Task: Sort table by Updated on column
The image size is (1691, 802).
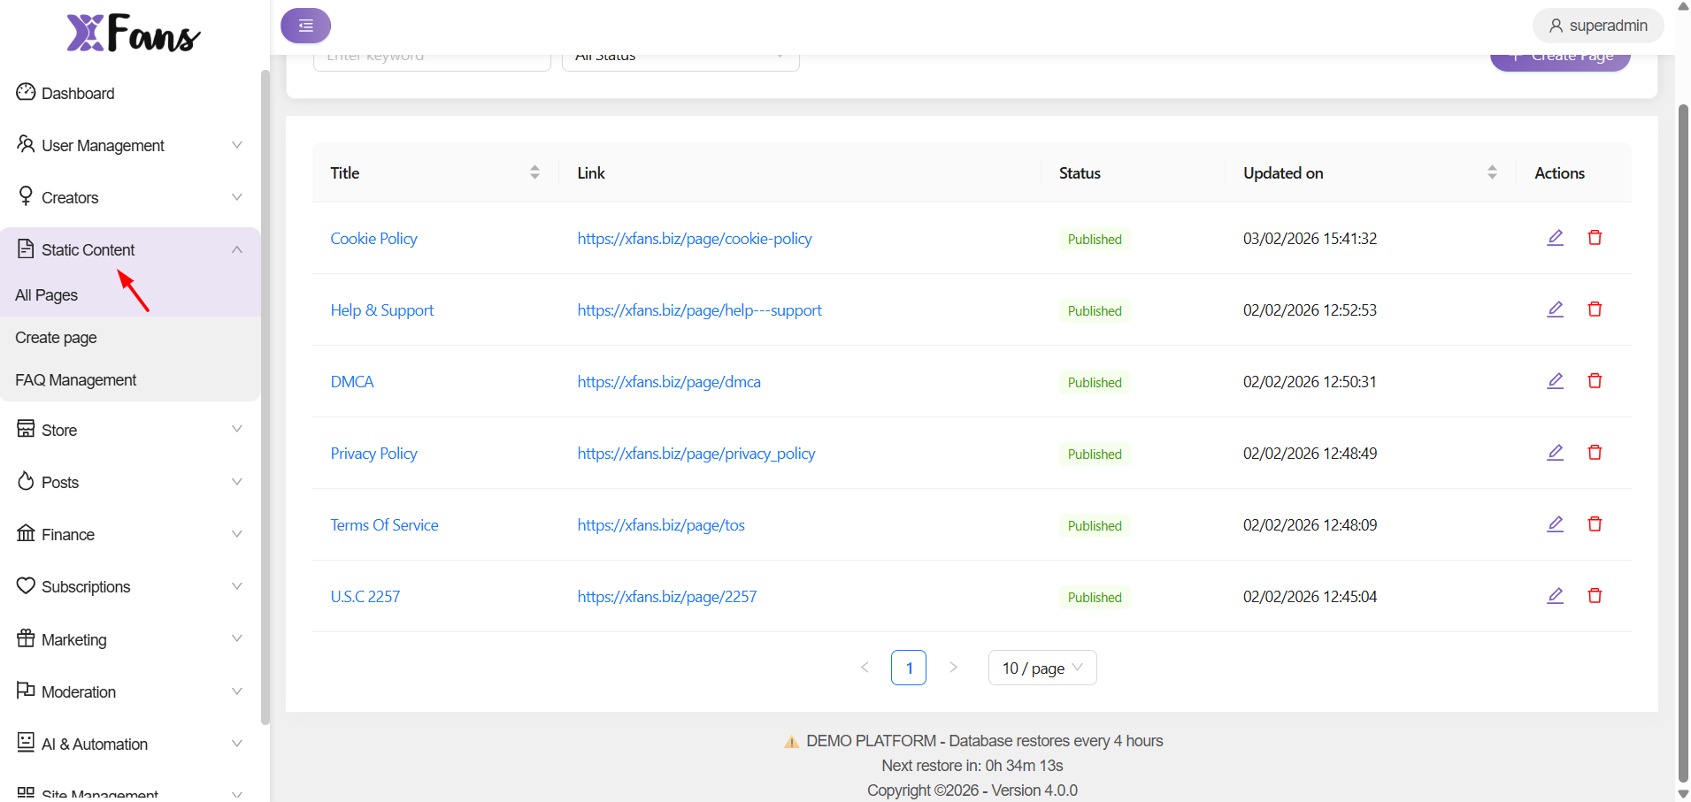Action: [1492, 172]
